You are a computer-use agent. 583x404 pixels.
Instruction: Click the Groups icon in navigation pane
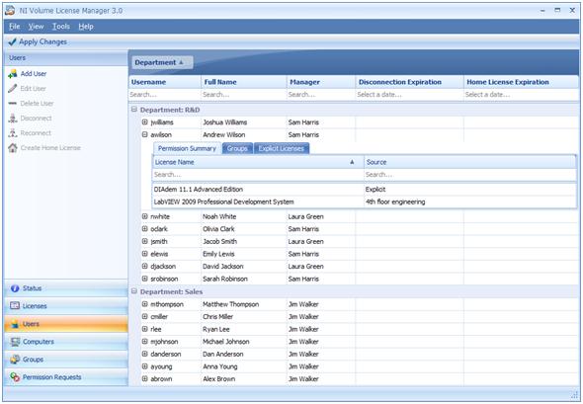[15, 360]
